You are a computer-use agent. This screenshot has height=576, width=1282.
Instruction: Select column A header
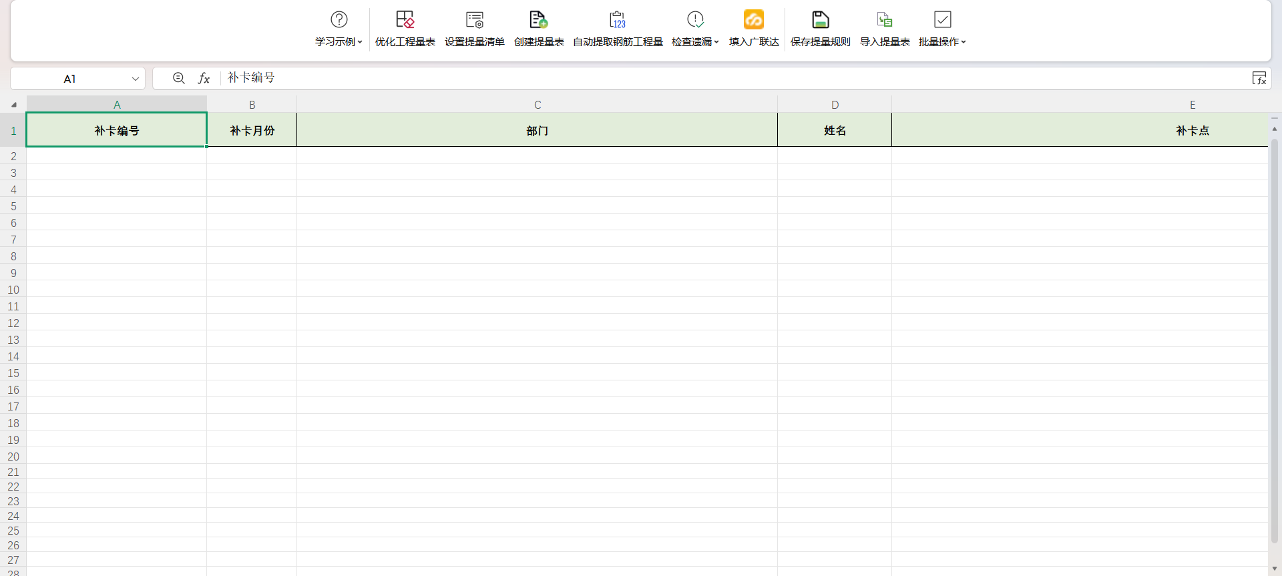coord(117,105)
